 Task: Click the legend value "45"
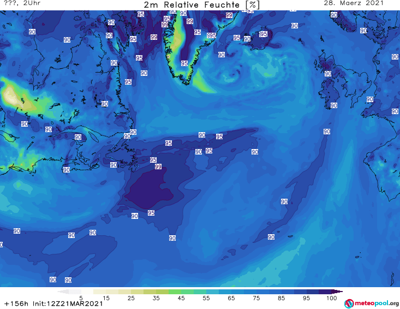(181, 298)
